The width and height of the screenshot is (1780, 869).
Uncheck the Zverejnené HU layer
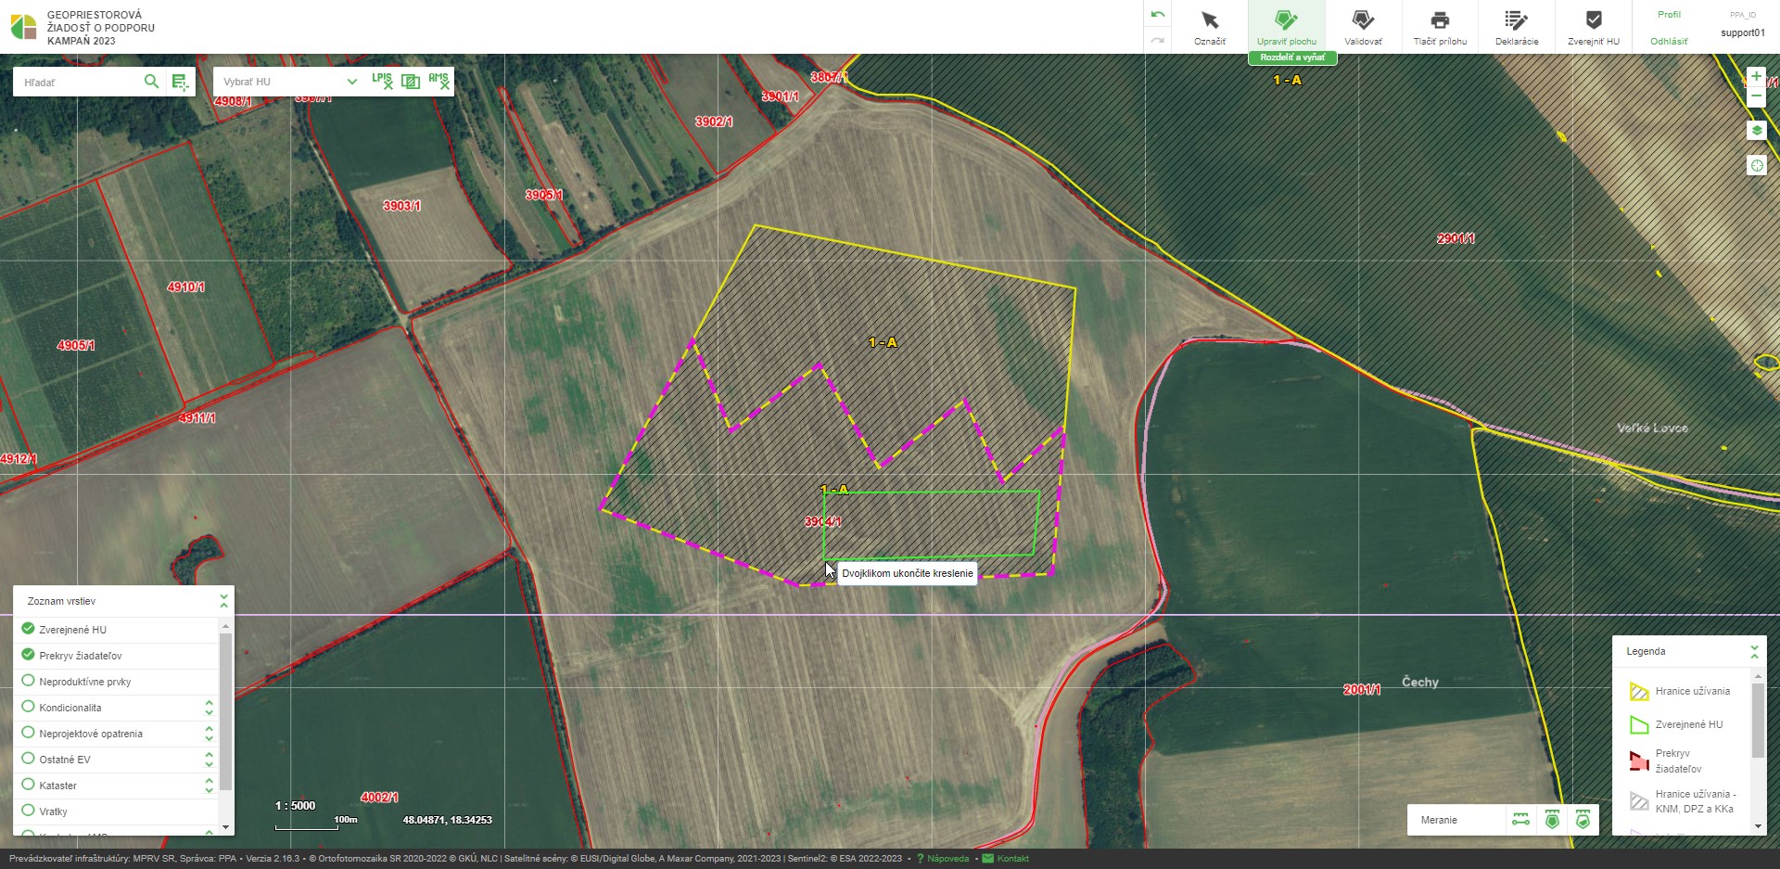pyautogui.click(x=28, y=629)
